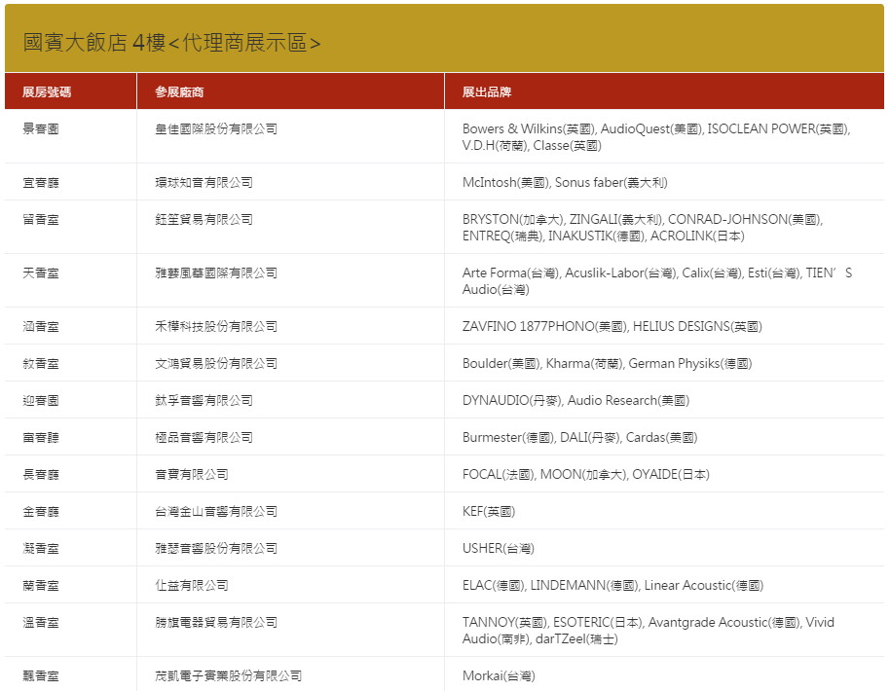
Task: Select the 蘭香室 room cell
Action: pyautogui.click(x=70, y=585)
